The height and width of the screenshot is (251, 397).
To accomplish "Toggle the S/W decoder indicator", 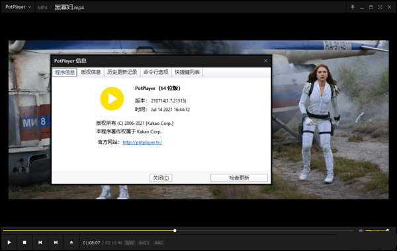I will click(130, 242).
